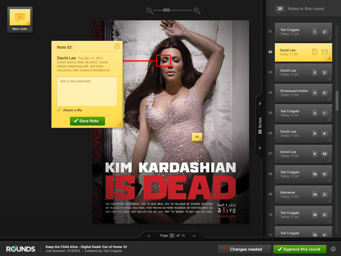The width and height of the screenshot is (341, 256).
Task: Click comment bubble showing 2 on note 09
Action: coord(324,195)
